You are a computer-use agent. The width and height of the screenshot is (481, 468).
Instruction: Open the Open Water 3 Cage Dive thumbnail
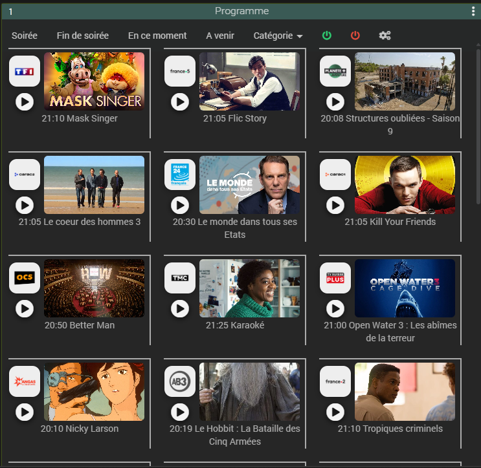[405, 288]
